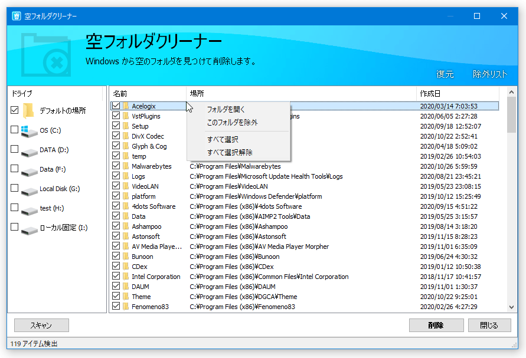Click the Microsoft Update Health Tools Logs path
The width and height of the screenshot is (526, 358).
coord(266,176)
